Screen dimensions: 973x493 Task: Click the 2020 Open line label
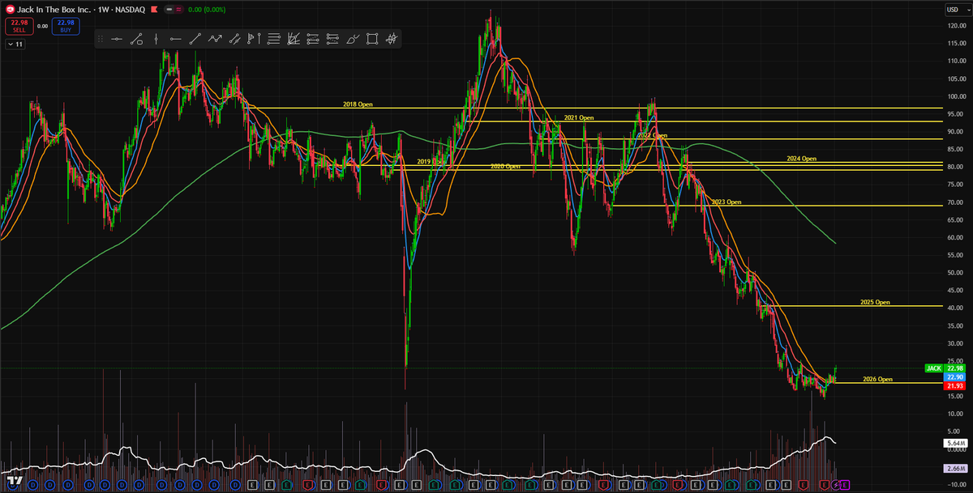pyautogui.click(x=506, y=166)
